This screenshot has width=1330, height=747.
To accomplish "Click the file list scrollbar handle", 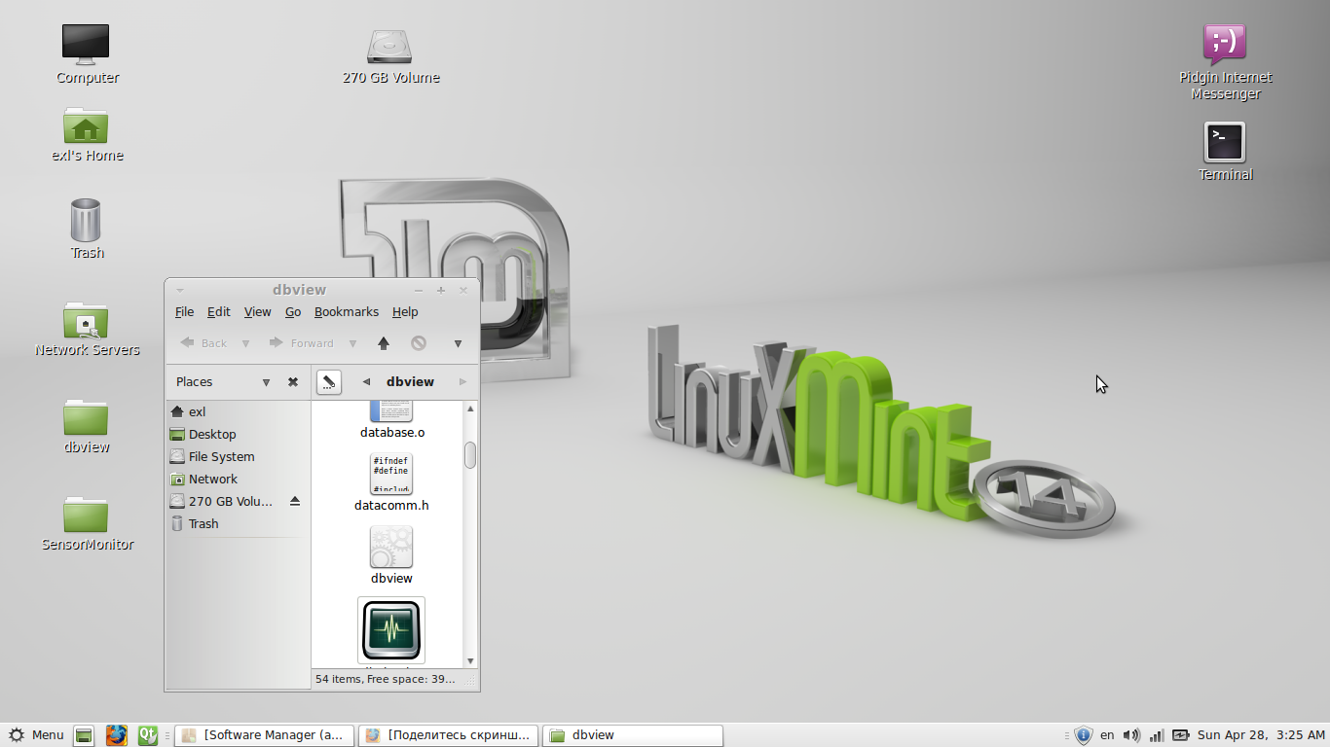I will (x=470, y=455).
